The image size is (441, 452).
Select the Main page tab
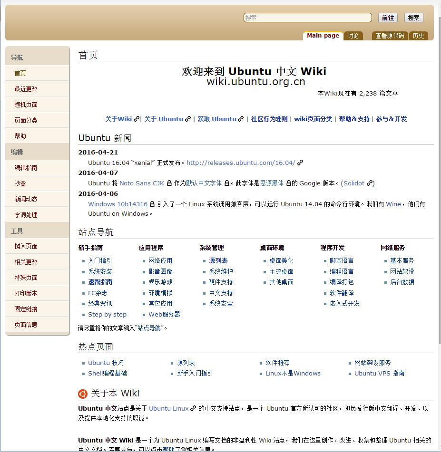(323, 36)
